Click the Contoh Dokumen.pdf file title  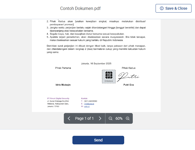tap(80, 8)
